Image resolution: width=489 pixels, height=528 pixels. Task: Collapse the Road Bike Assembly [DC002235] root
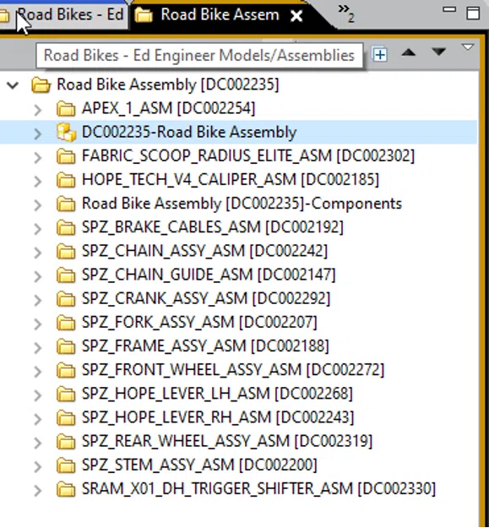point(13,84)
